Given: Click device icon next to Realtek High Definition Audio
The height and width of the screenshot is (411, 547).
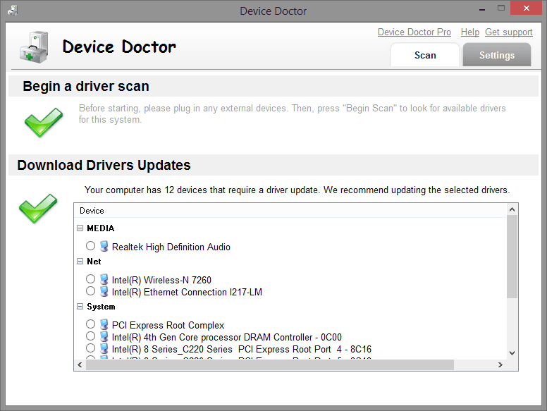Looking at the screenshot, I should click(x=104, y=246).
